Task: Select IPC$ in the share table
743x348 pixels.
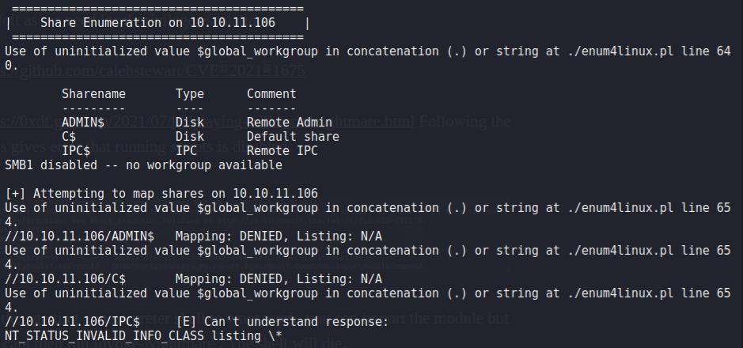Action: coord(75,151)
